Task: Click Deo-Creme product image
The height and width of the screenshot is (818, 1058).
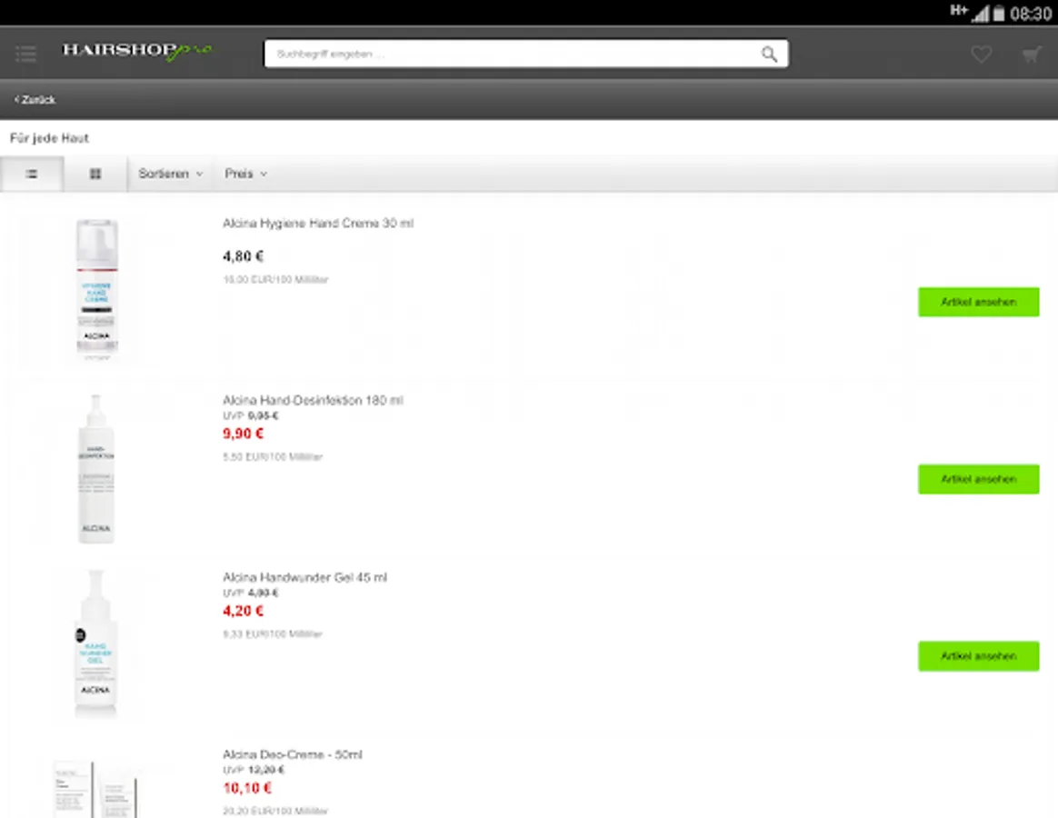Action: tap(95, 788)
